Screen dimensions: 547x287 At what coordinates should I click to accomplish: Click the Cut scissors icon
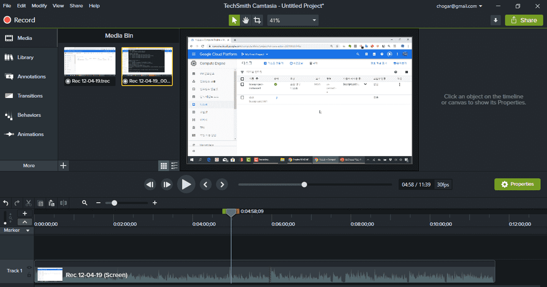coord(28,203)
